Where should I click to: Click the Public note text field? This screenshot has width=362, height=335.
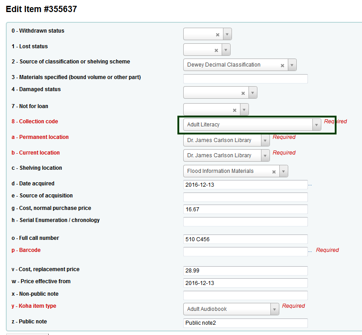[245, 323]
